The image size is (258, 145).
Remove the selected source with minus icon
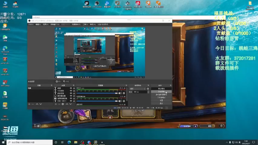tap(59, 104)
